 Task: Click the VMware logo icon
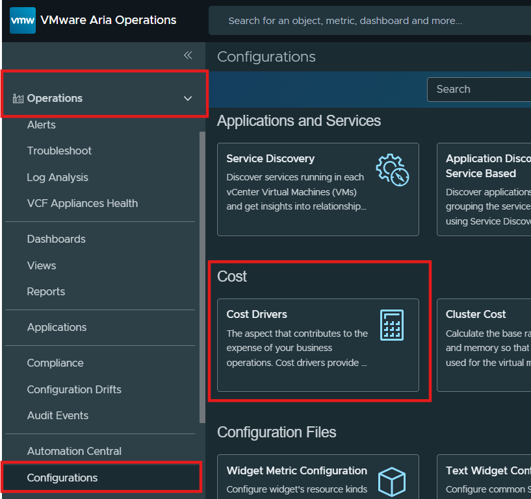point(23,20)
